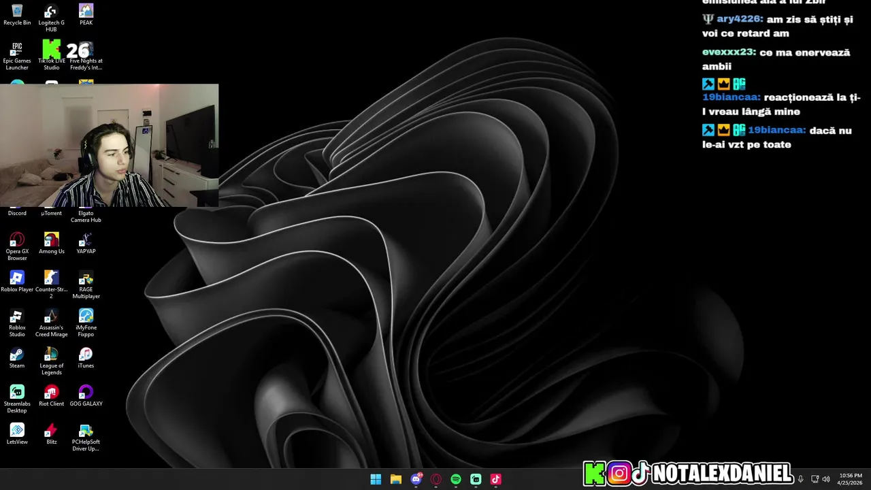871x490 pixels.
Task: Open File Explorer from the taskbar
Action: (x=395, y=479)
